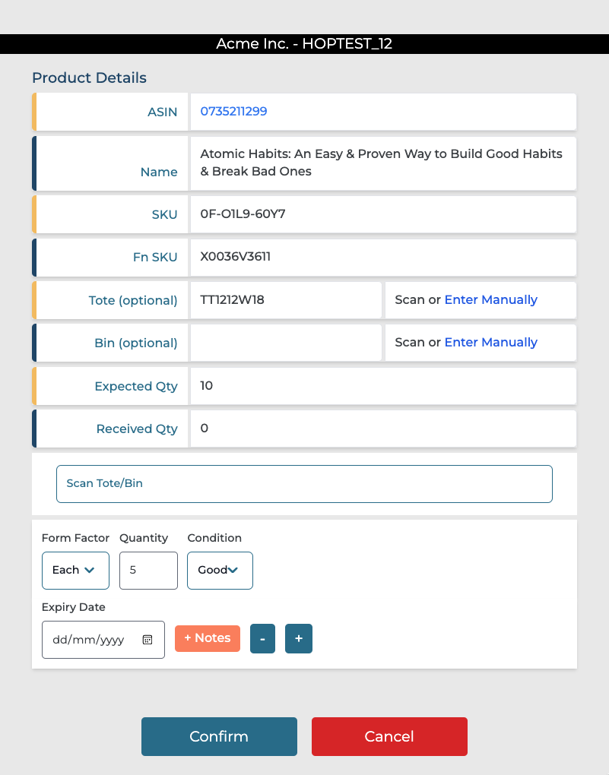Viewport: 609px width, 775px height.
Task: Open the Expiry Date calendar picker icon
Action: click(x=147, y=640)
